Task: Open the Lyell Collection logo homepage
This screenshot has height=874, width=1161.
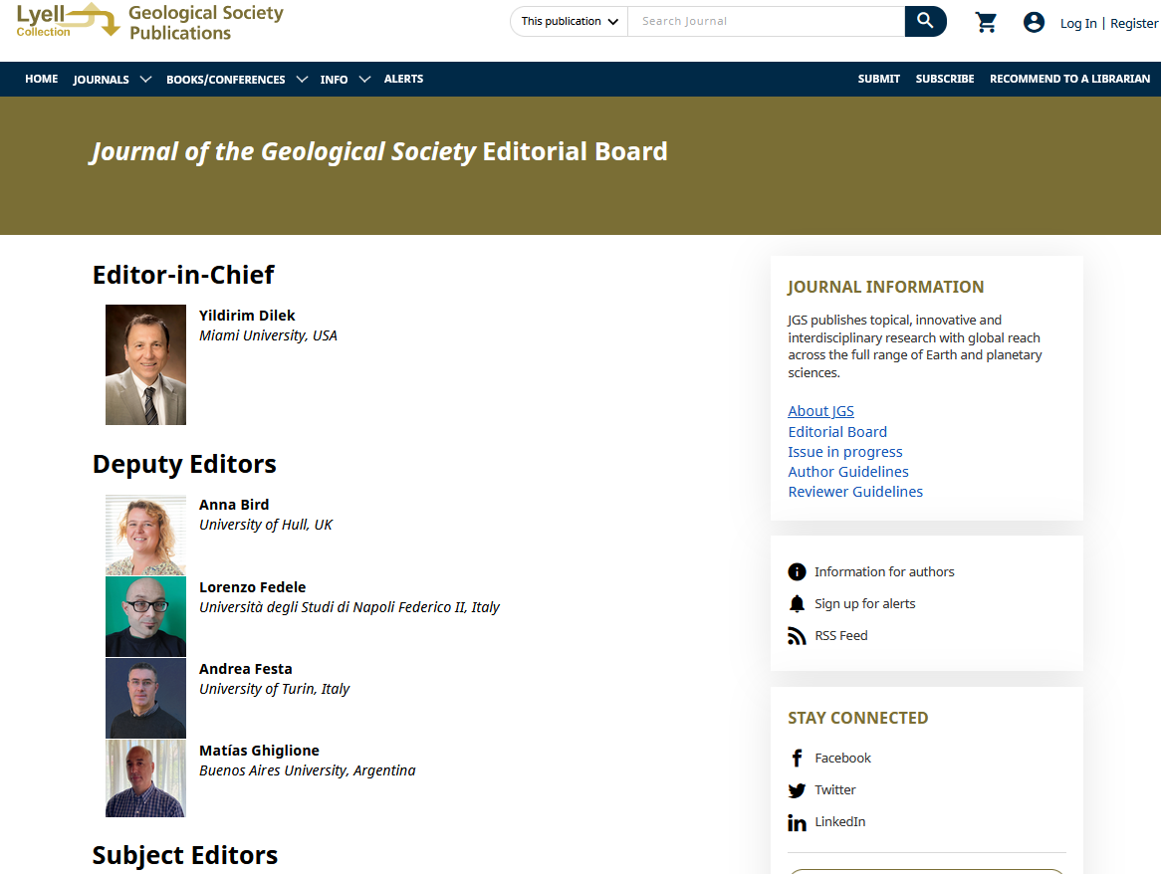Action: click(x=68, y=21)
